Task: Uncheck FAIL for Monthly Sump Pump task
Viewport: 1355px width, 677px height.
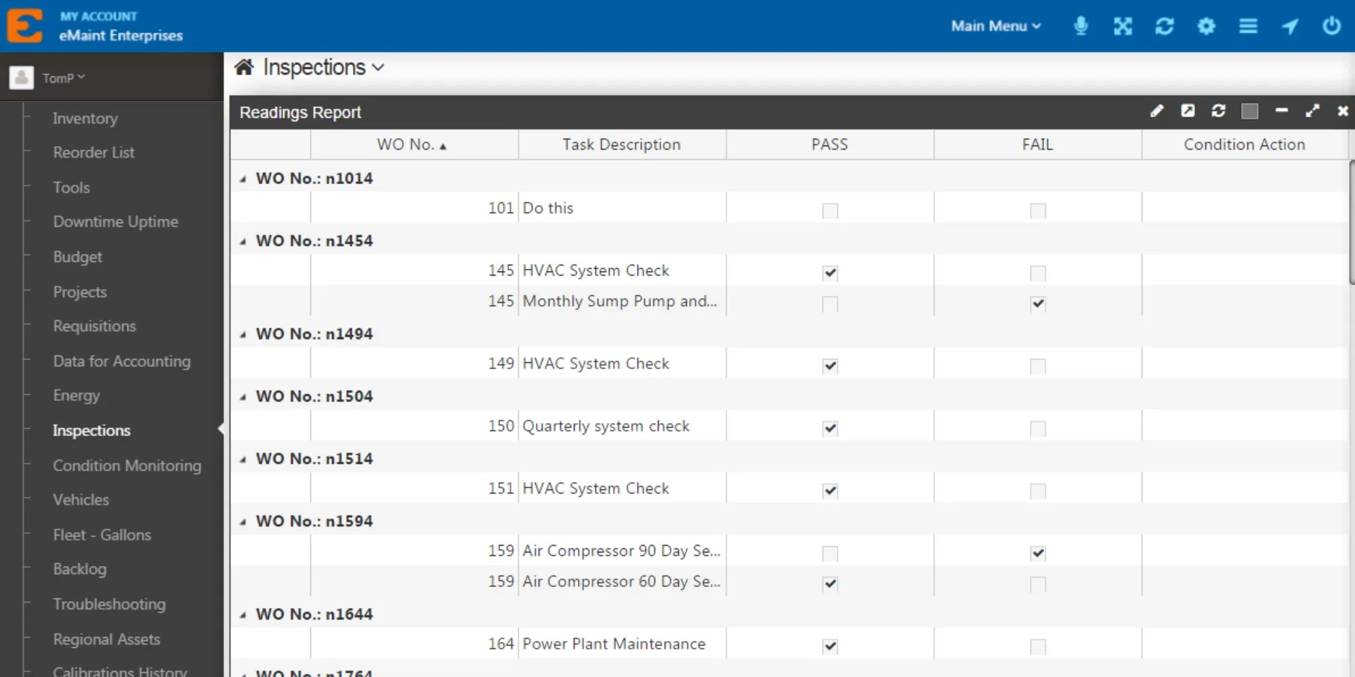Action: pyautogui.click(x=1038, y=303)
